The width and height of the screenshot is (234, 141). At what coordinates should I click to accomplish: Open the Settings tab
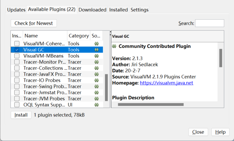tap(140, 10)
